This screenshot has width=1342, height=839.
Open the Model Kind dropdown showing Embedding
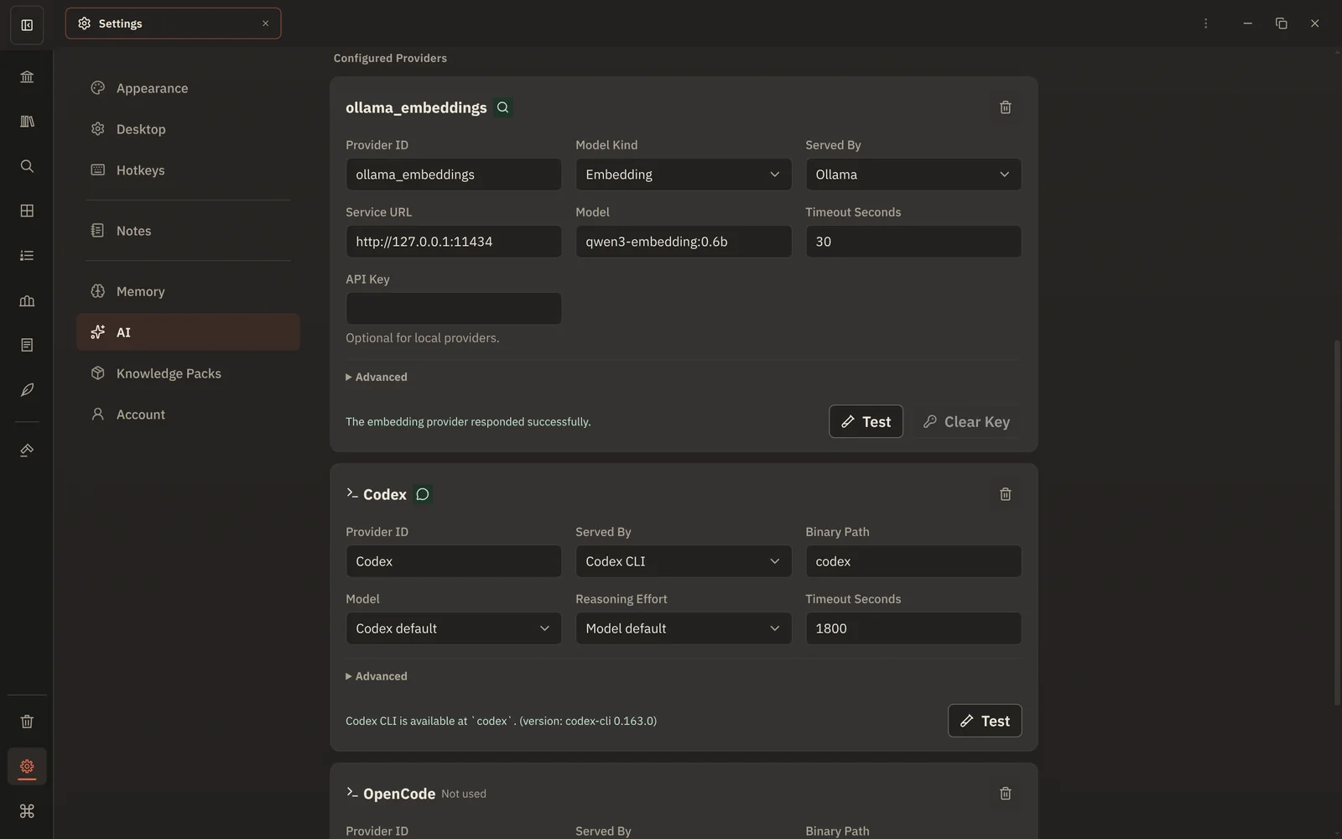point(683,175)
